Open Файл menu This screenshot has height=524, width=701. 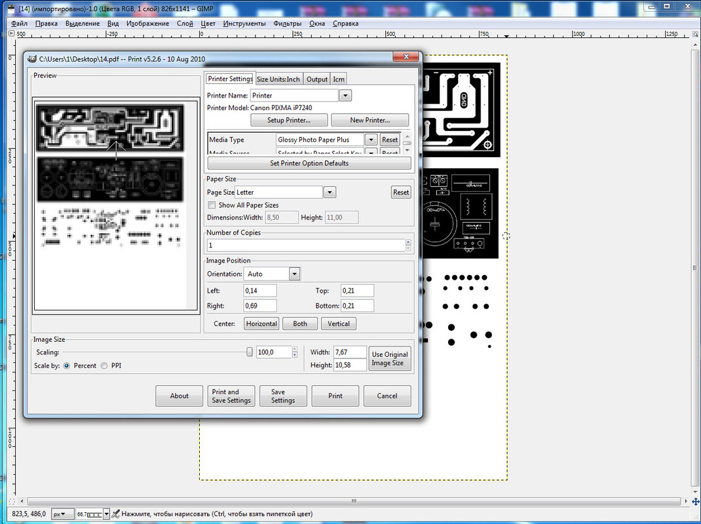pyautogui.click(x=19, y=23)
